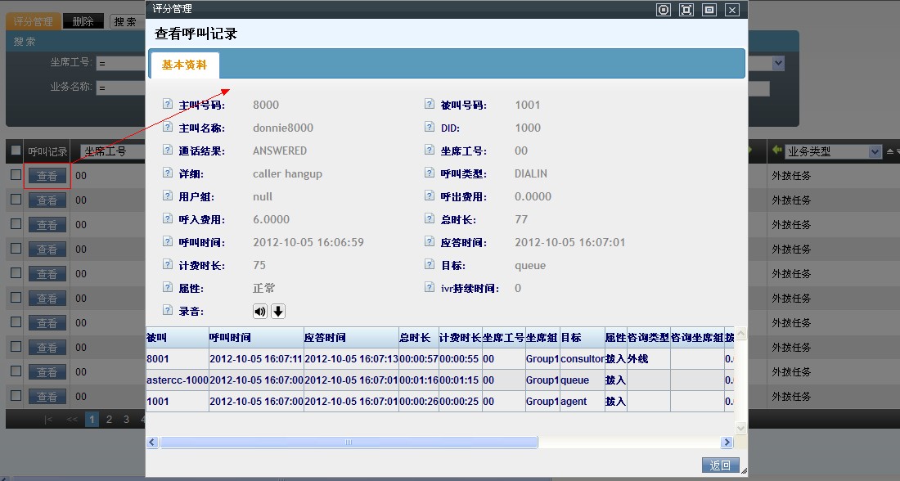
Task: Download the recording with the down-arrow icon
Action: coord(278,311)
